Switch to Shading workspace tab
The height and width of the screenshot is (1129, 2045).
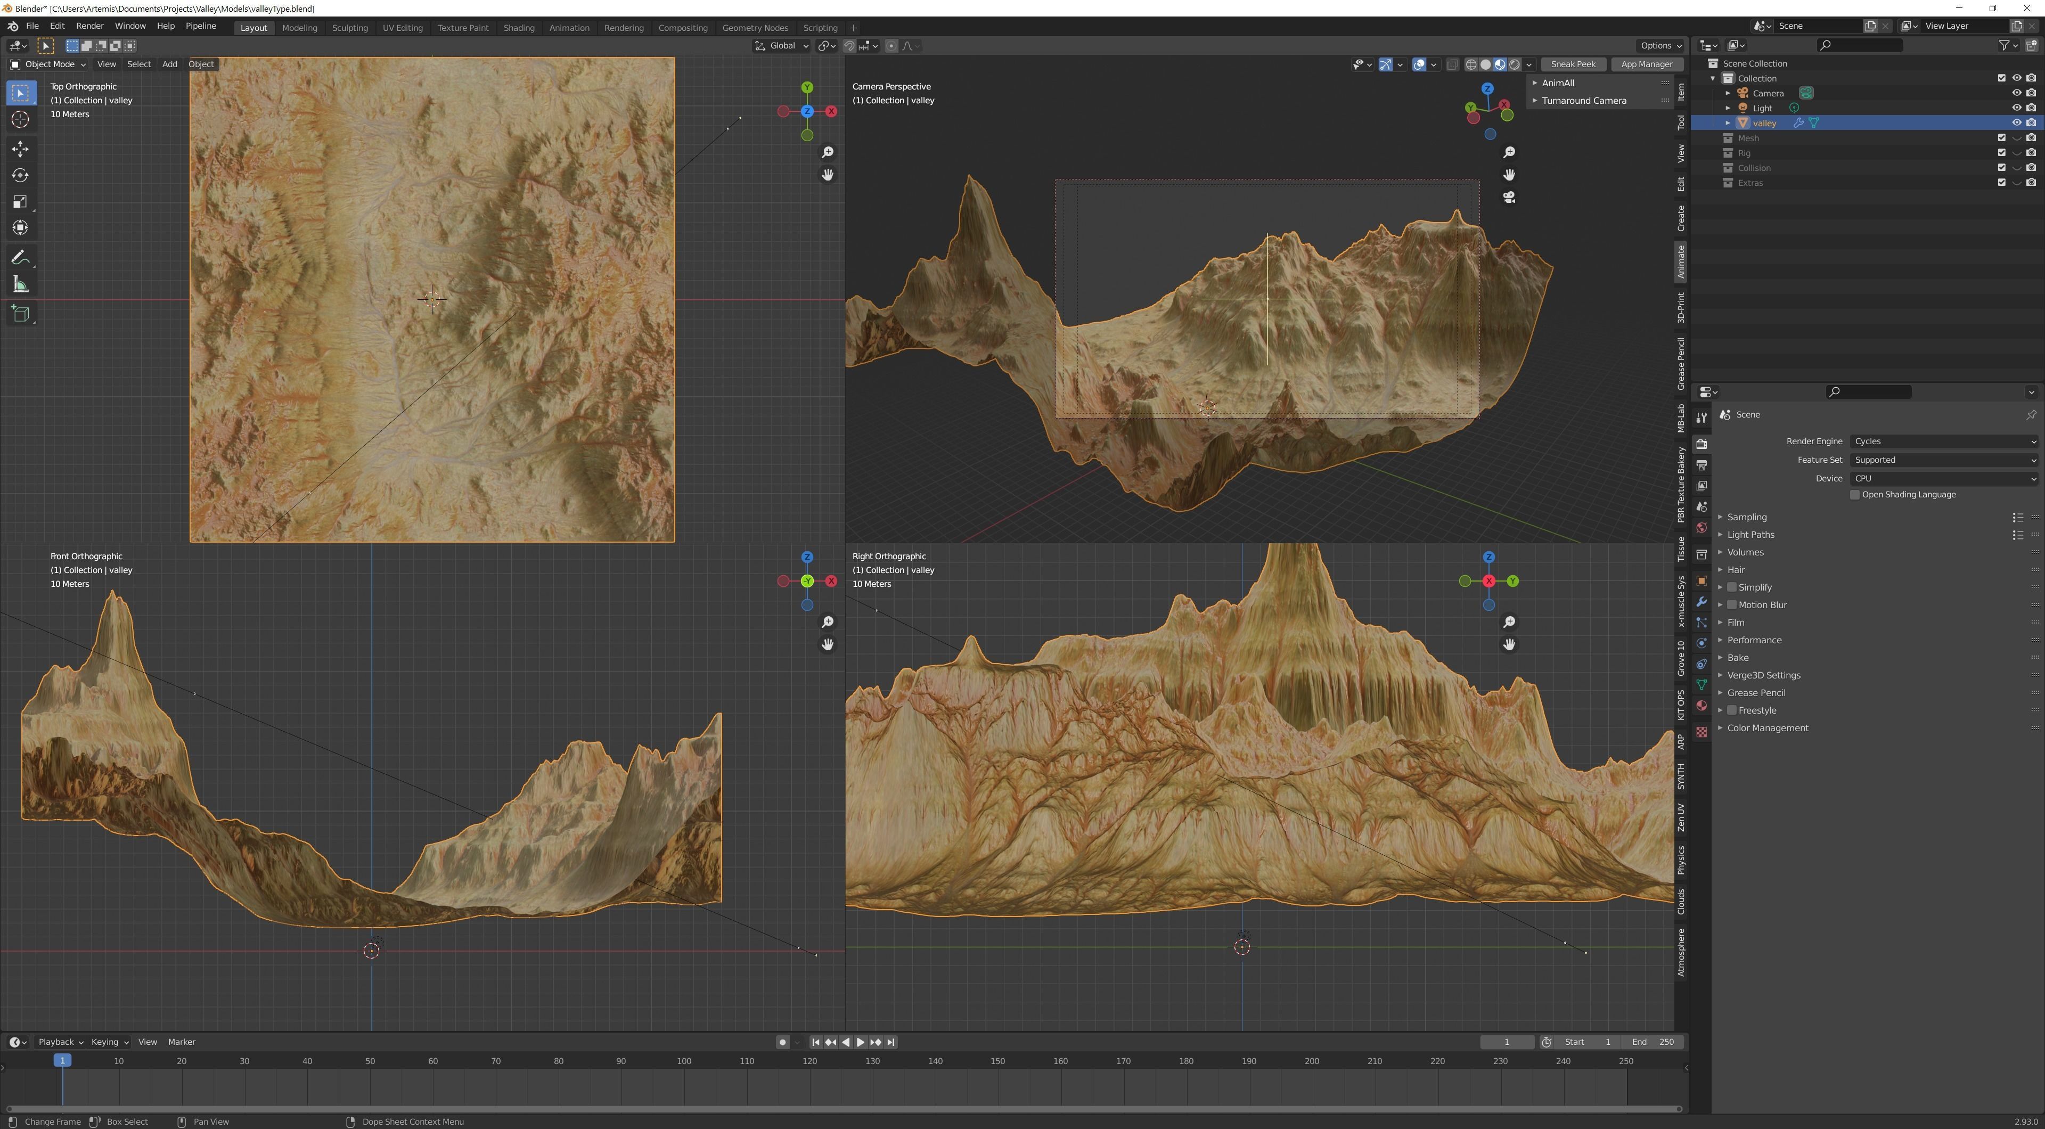[x=518, y=28]
